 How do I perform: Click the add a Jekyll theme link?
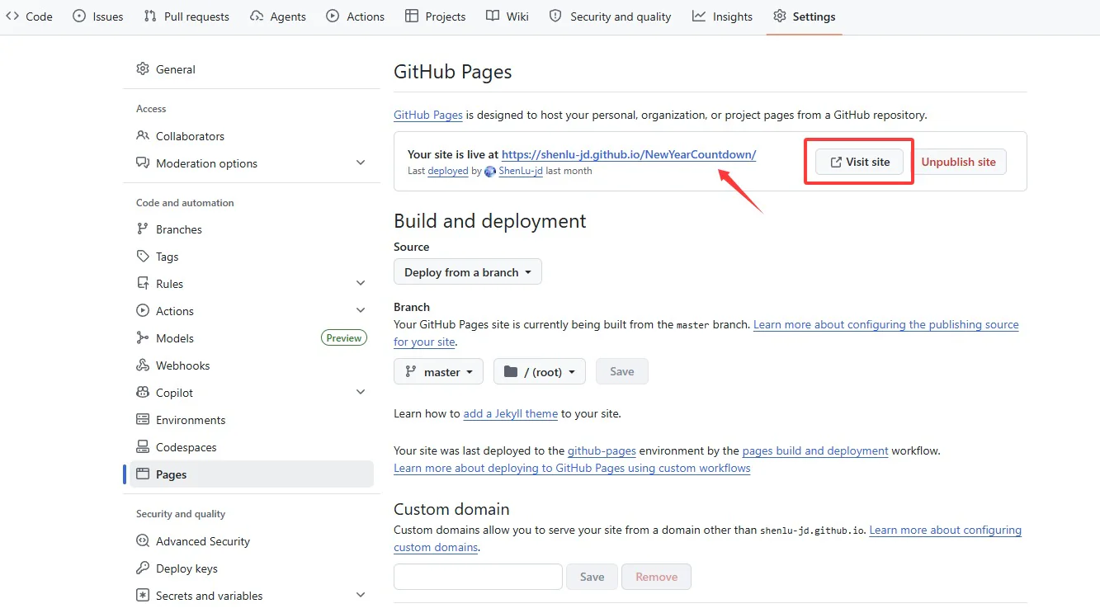511,413
